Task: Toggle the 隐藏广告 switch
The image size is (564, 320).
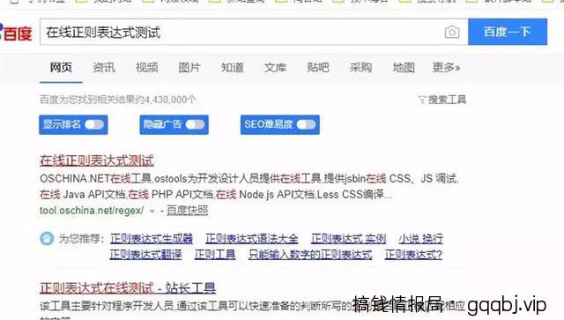Action: (195, 124)
